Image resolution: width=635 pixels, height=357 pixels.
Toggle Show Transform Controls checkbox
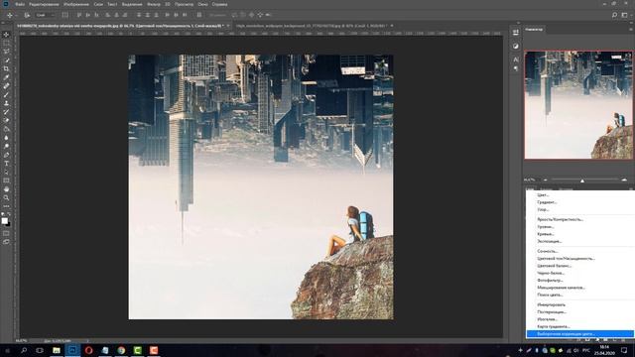[x=64, y=15]
